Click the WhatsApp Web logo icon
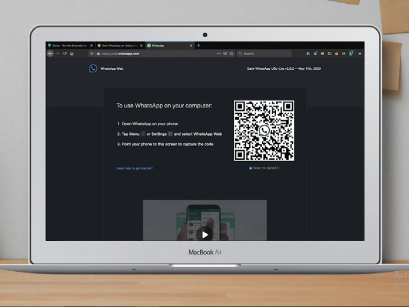The image size is (409, 307). click(93, 68)
